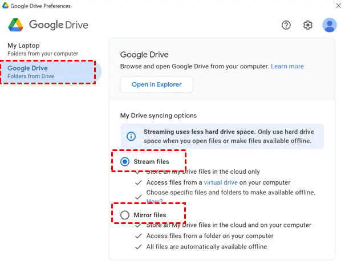Click the 'How?' link under Stream files
The image size is (345, 273).
coord(154,201)
